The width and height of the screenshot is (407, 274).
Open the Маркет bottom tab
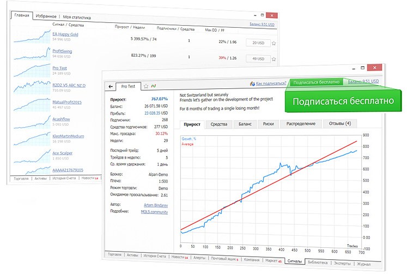pyautogui.click(x=274, y=260)
